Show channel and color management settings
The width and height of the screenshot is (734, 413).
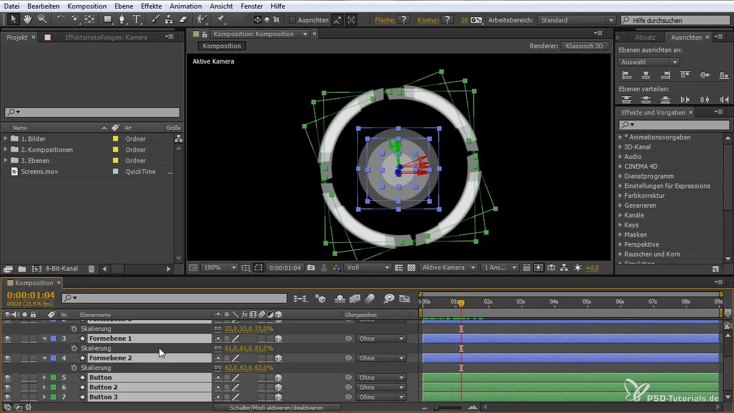coord(337,268)
